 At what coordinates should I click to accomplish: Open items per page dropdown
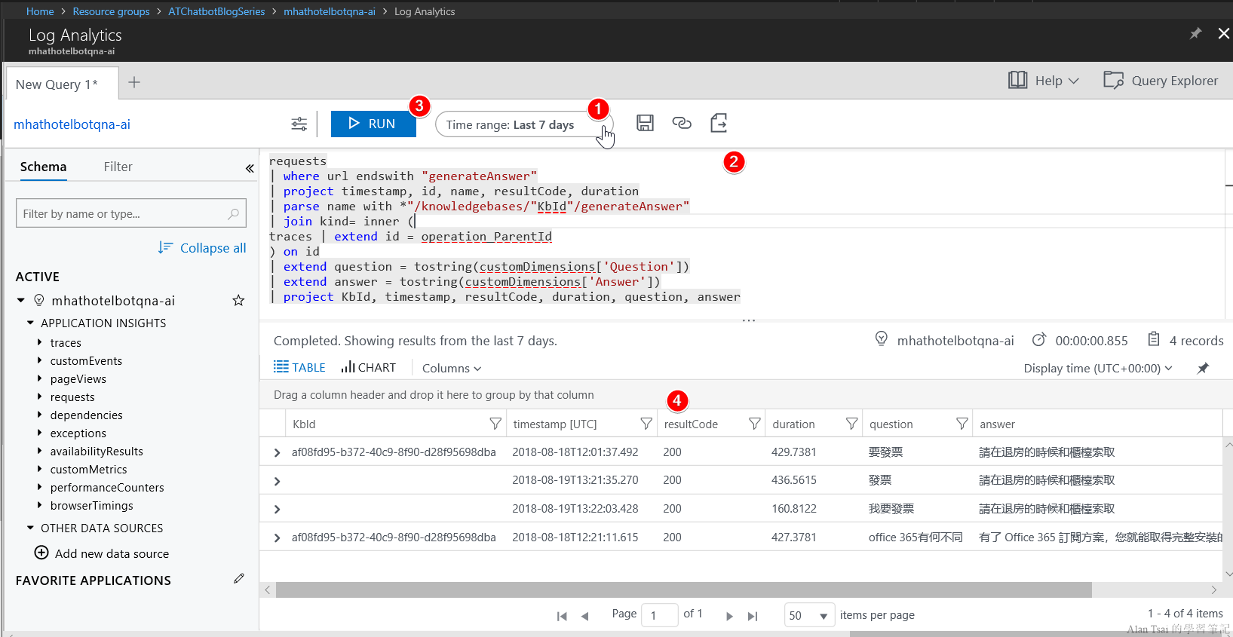pos(809,615)
